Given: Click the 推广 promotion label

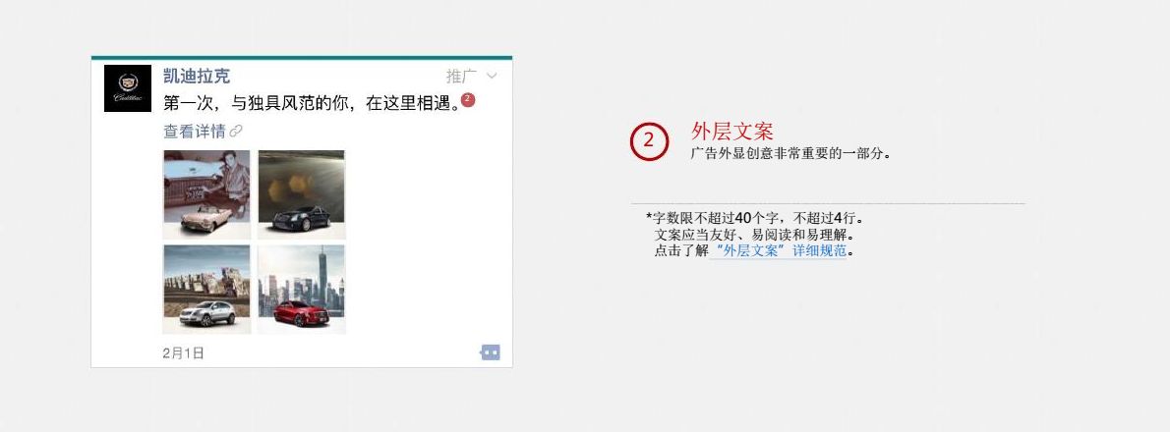Looking at the screenshot, I should (x=461, y=76).
